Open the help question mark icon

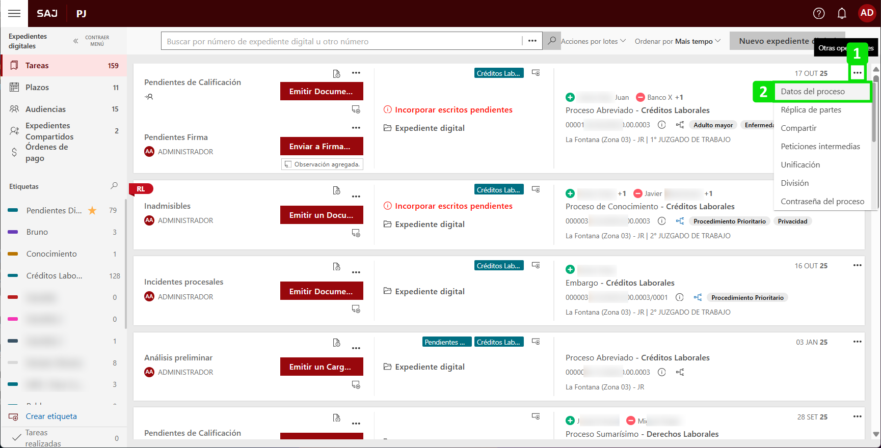coord(819,13)
